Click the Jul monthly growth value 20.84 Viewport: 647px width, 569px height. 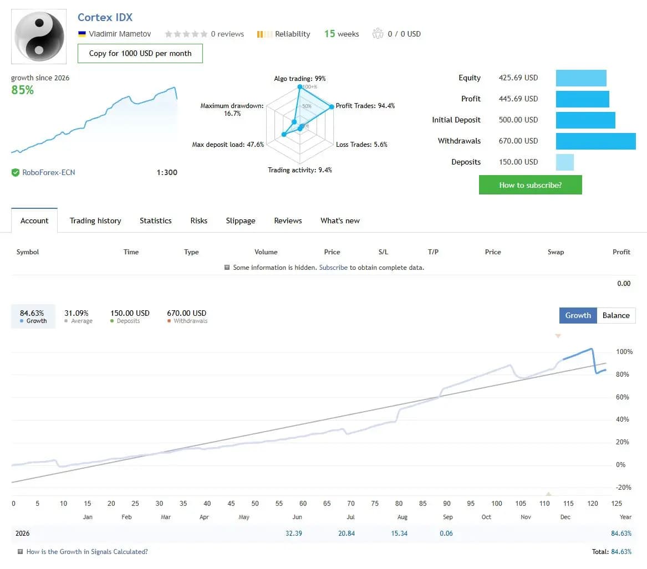click(346, 534)
